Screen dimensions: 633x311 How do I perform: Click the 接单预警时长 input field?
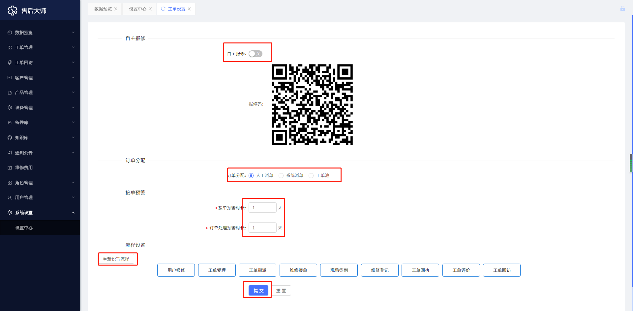(x=262, y=208)
